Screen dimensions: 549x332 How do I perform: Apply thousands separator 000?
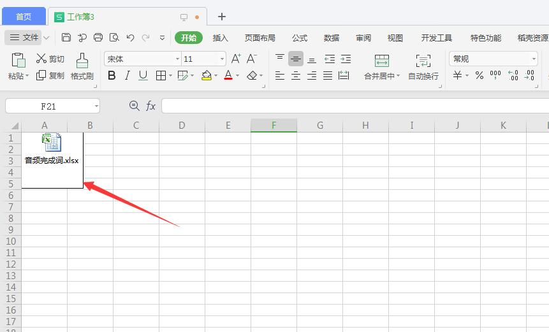pos(495,75)
